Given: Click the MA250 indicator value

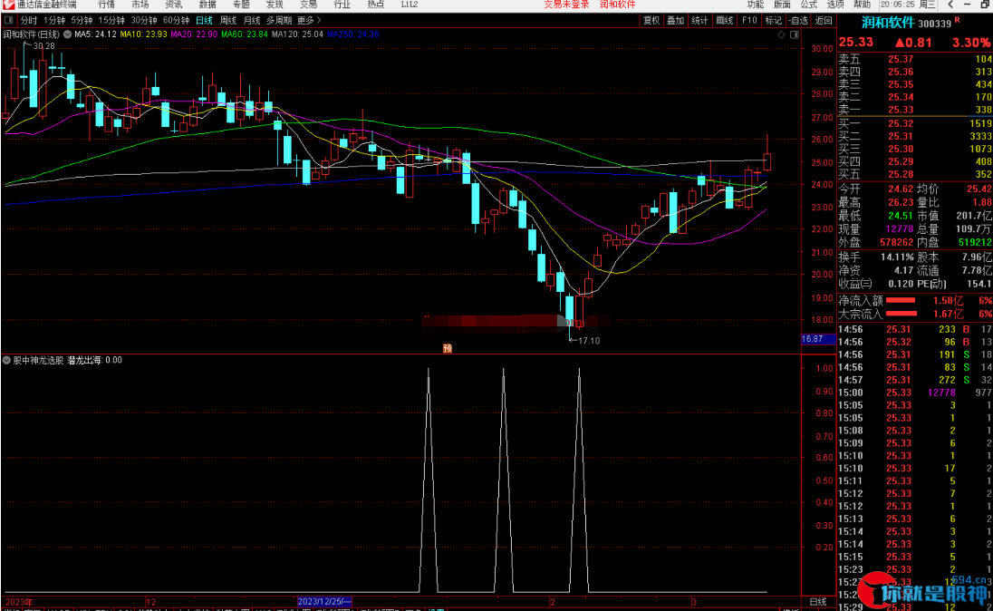Looking at the screenshot, I should 352,34.
